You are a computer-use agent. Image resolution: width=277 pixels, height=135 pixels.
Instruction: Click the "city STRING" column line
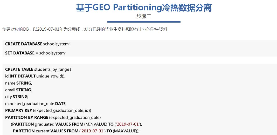pos(17,97)
